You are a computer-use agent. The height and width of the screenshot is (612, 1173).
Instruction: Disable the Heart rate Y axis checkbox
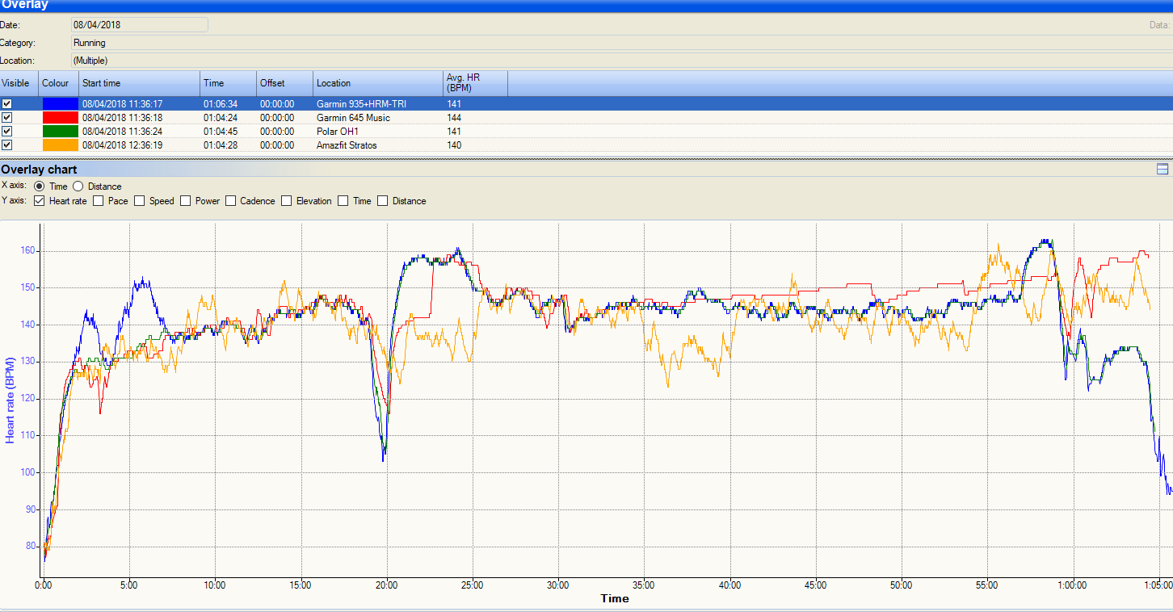pos(39,201)
